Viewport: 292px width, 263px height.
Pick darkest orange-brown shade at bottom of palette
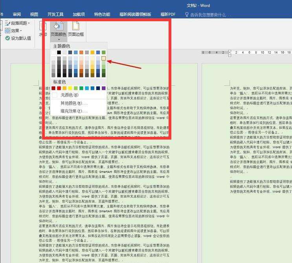pos(81,75)
